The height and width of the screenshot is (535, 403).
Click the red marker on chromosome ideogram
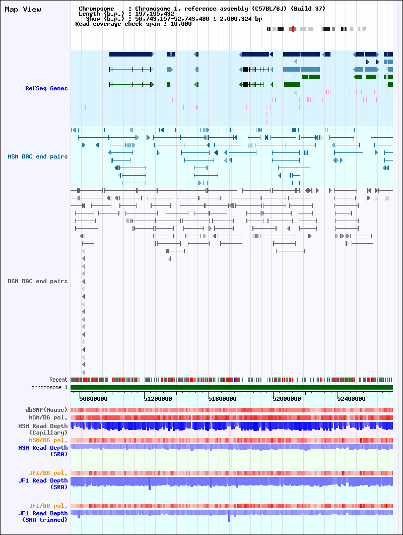pos(293,29)
